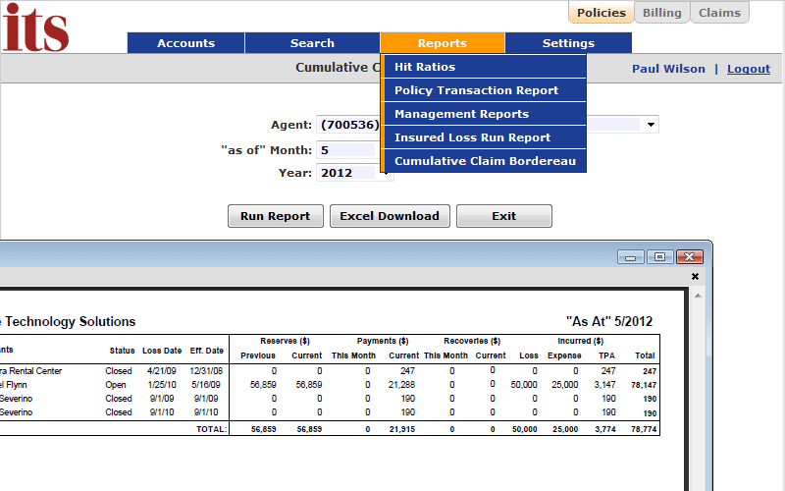Screen dimensions: 785x491
Task: Click the Run Report button
Action: tap(276, 216)
